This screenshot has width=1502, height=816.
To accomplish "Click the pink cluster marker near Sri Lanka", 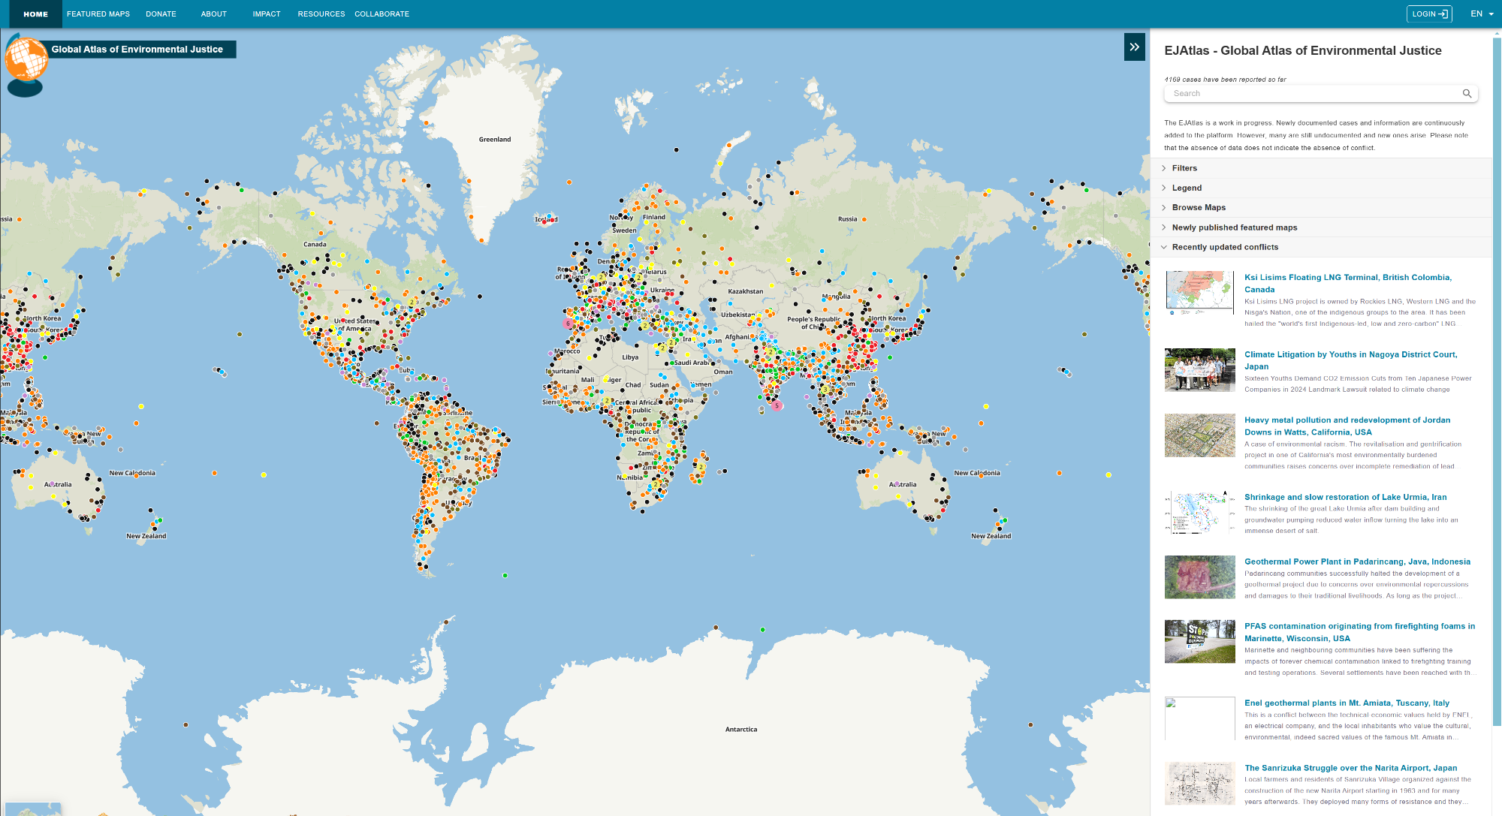I will [777, 405].
